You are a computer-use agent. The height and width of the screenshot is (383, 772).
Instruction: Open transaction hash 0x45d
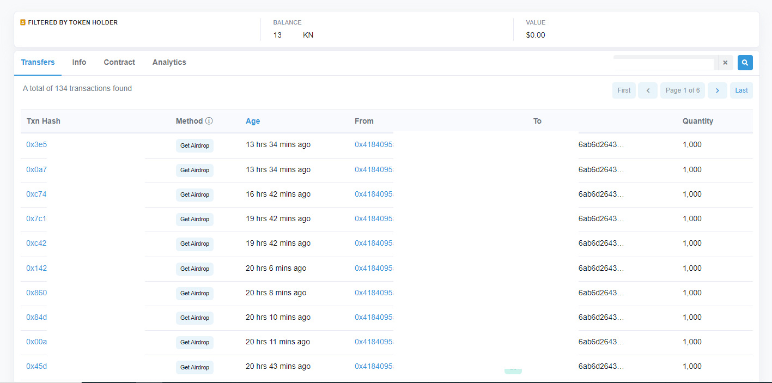coord(37,366)
